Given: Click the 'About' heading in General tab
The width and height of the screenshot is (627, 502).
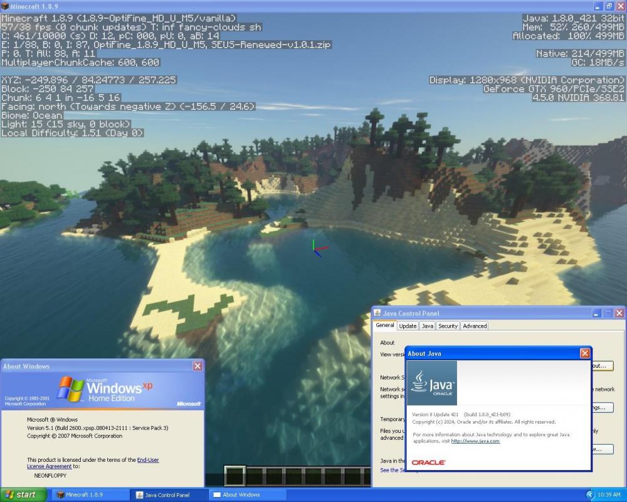Looking at the screenshot, I should [387, 343].
